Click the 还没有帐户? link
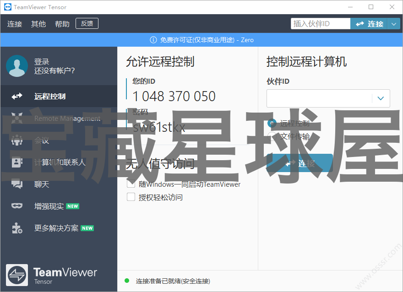The height and width of the screenshot is (292, 403). (54, 70)
